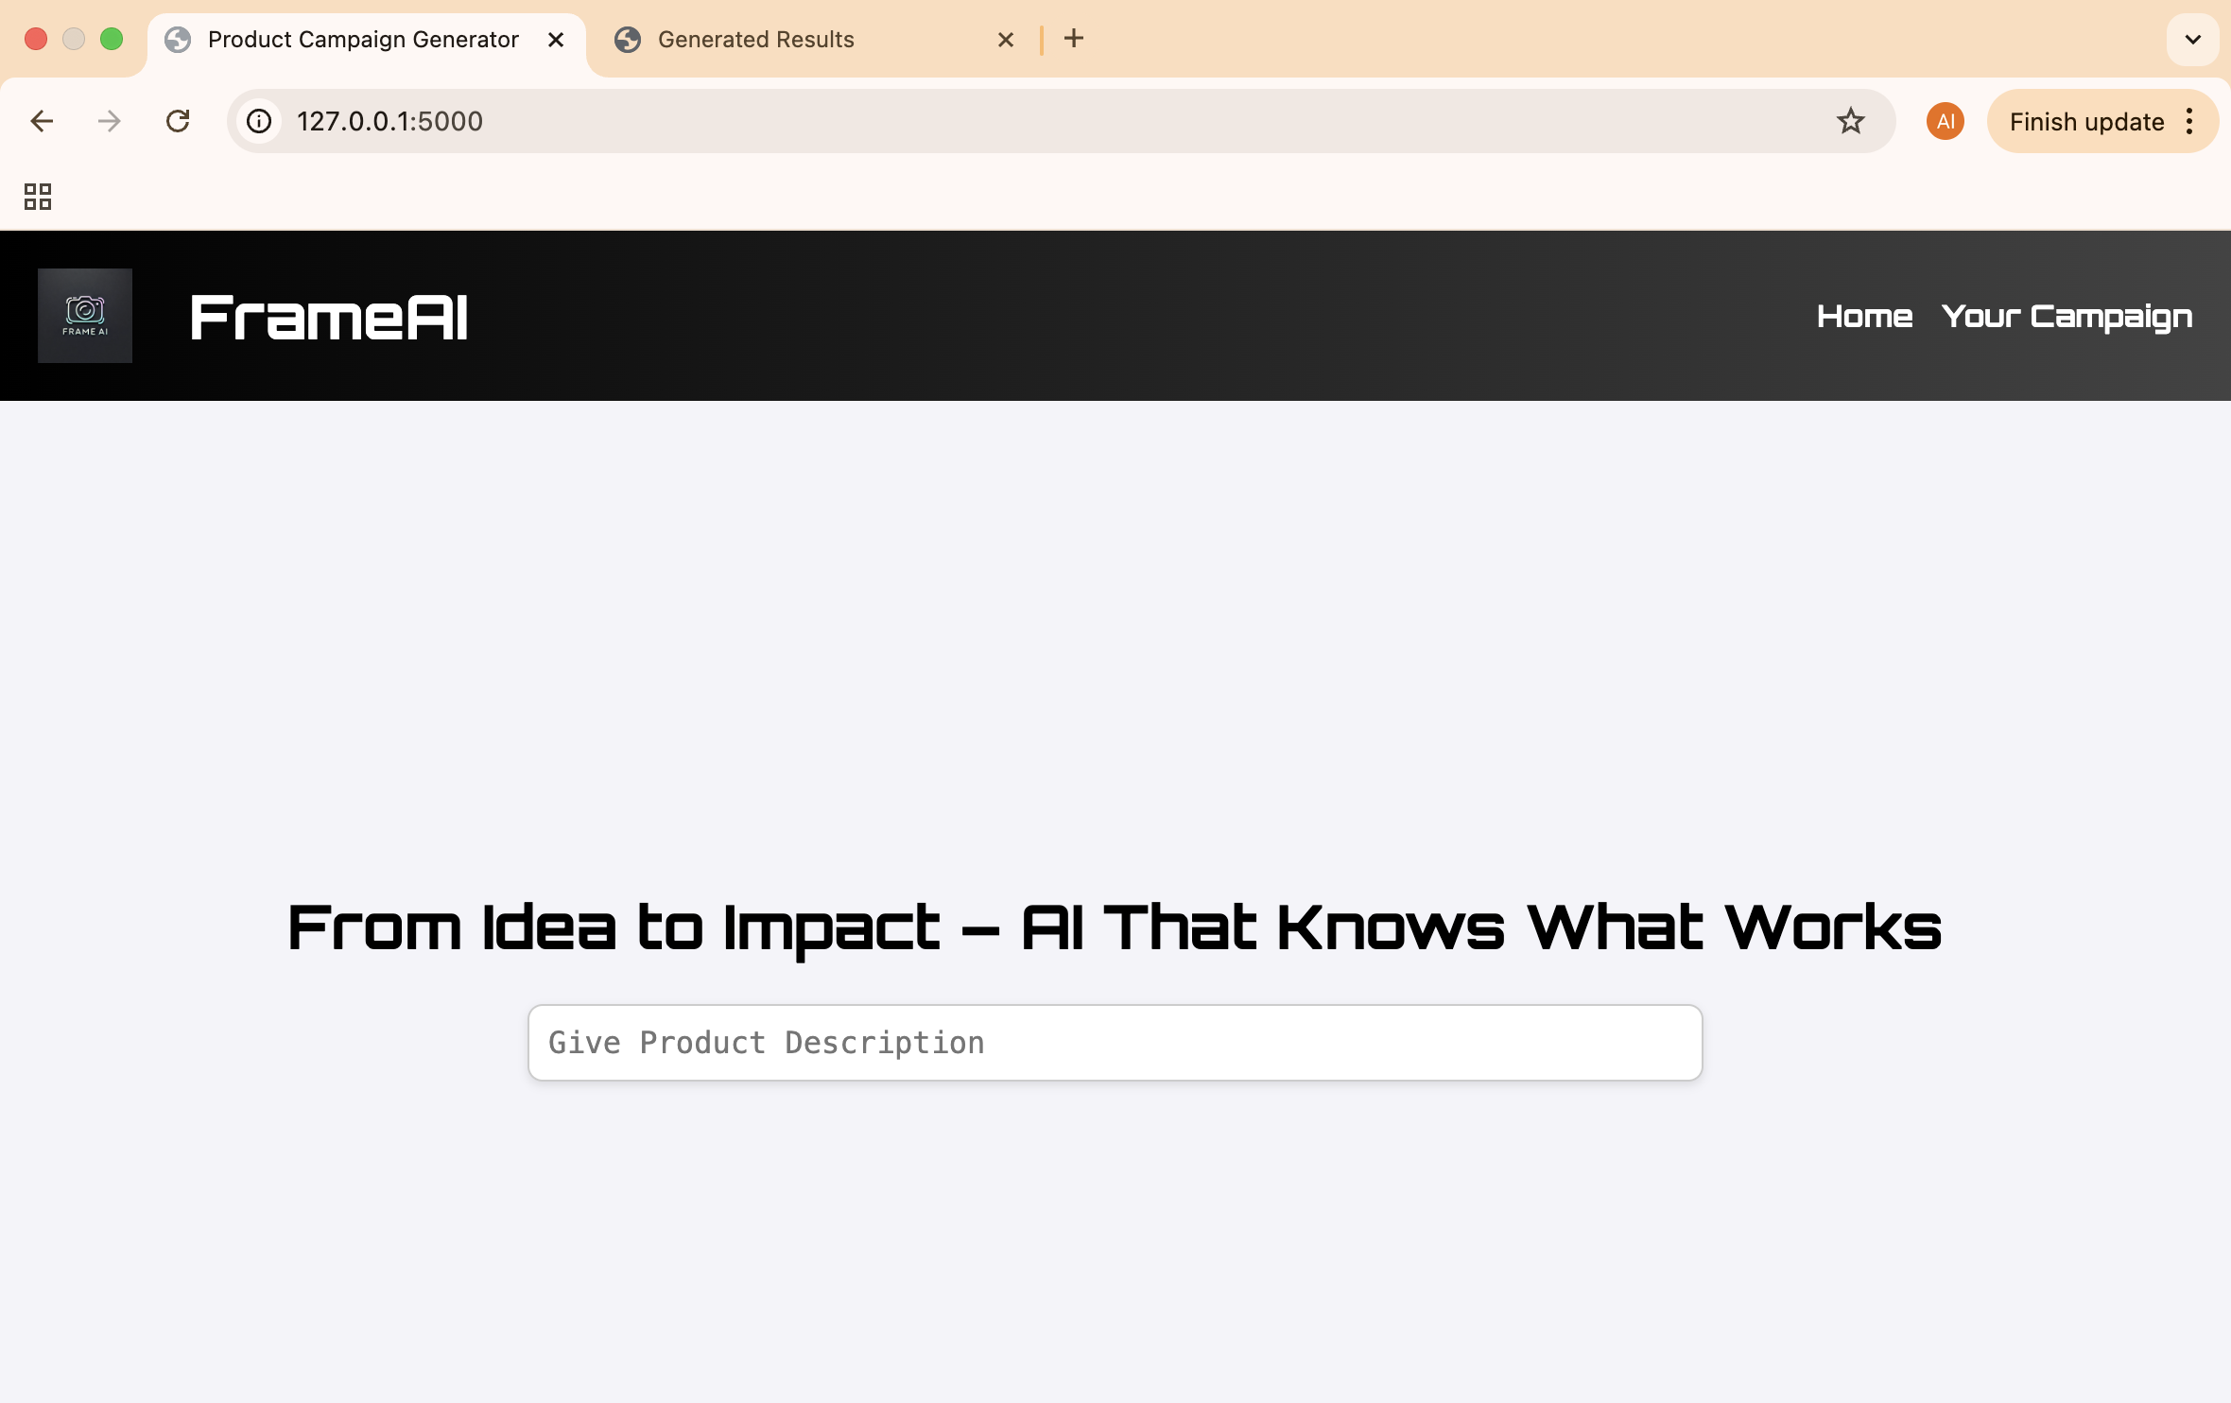The height and width of the screenshot is (1403, 2231).
Task: Go to the Home nav link
Action: coord(1864,316)
